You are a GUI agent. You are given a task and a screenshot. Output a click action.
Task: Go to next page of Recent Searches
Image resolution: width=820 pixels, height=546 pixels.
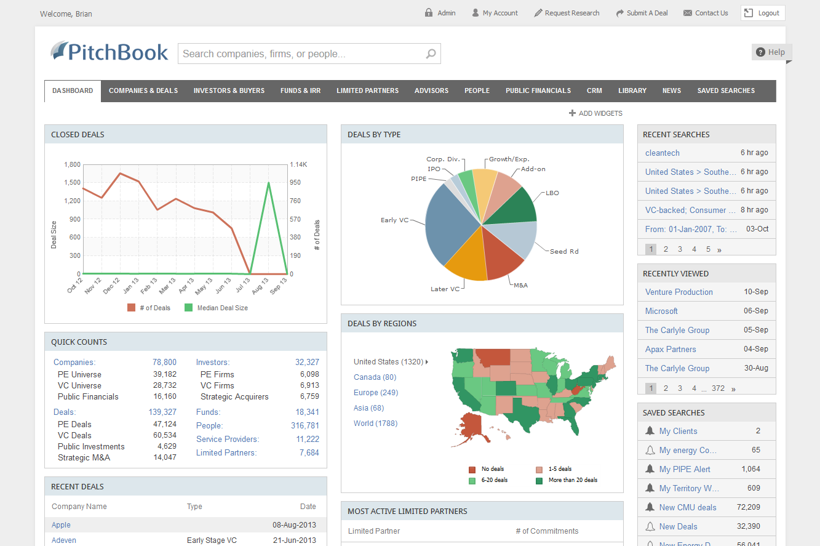(720, 249)
